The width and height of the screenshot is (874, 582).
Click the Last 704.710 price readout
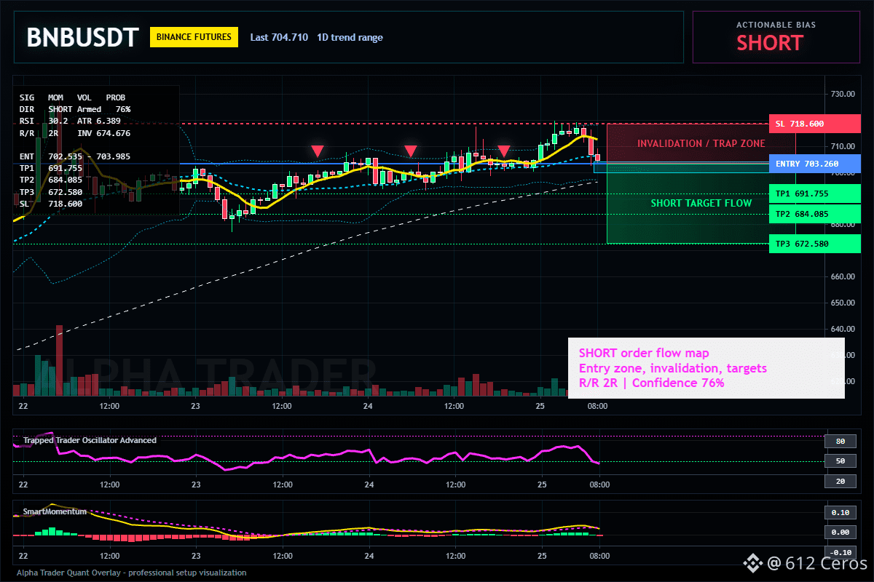point(279,37)
